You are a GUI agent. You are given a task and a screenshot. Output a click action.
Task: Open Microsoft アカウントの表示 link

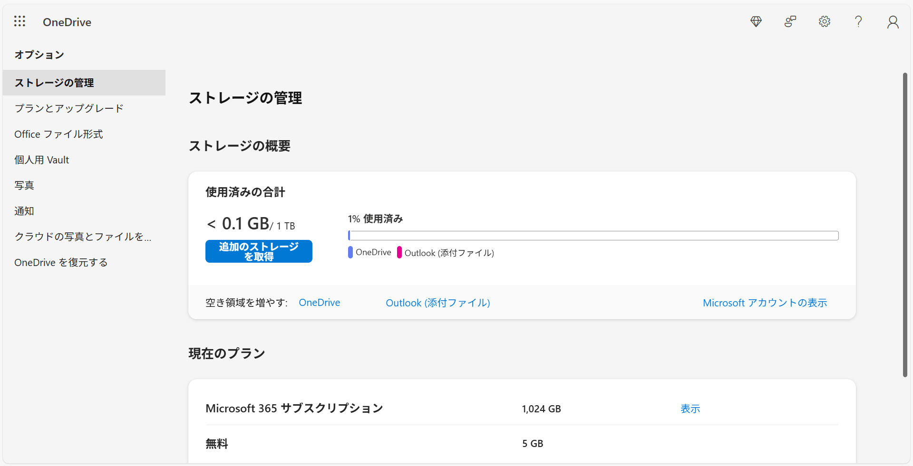click(765, 303)
